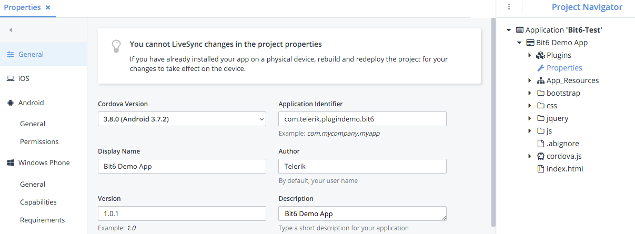The width and height of the screenshot is (635, 234).
Task: Expand the css folder
Action: pyautogui.click(x=530, y=106)
